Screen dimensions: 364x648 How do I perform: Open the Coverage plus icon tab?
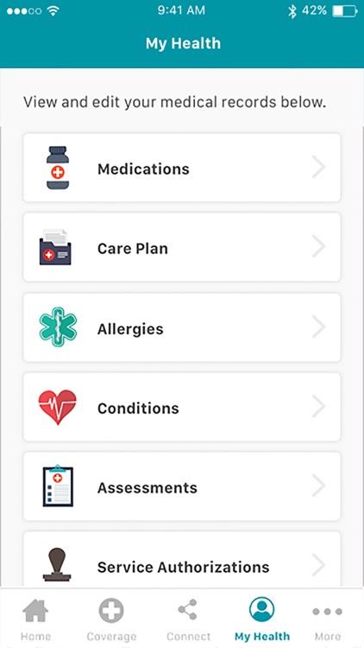point(111,610)
